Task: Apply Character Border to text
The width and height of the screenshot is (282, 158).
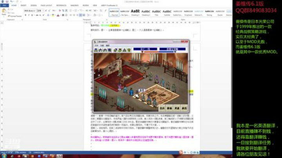Action: coord(66,11)
